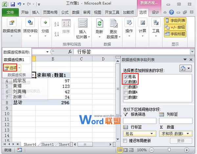Switch to the 插入 ribbon tab

tap(35, 13)
